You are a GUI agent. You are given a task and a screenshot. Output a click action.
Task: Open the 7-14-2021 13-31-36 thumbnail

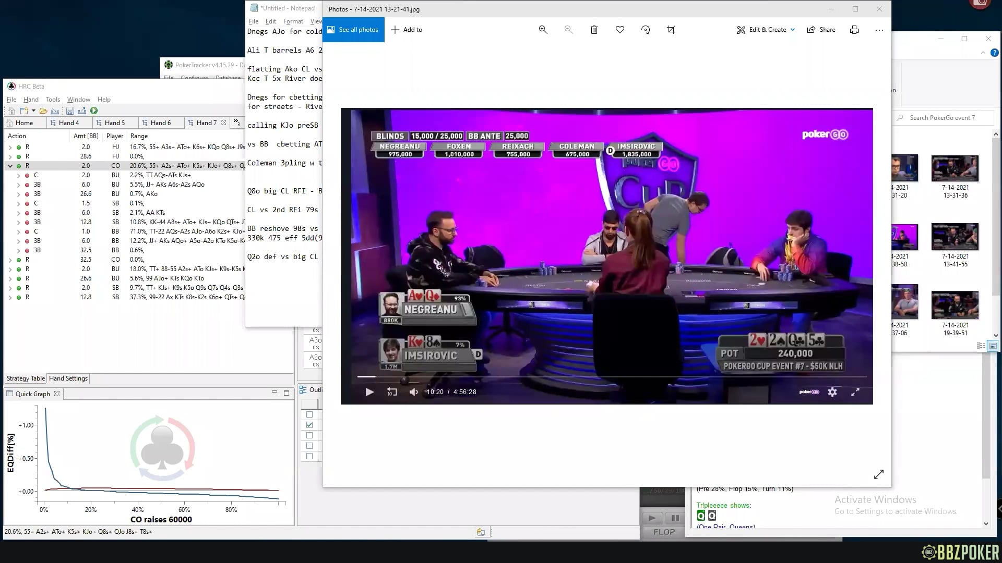(955, 168)
